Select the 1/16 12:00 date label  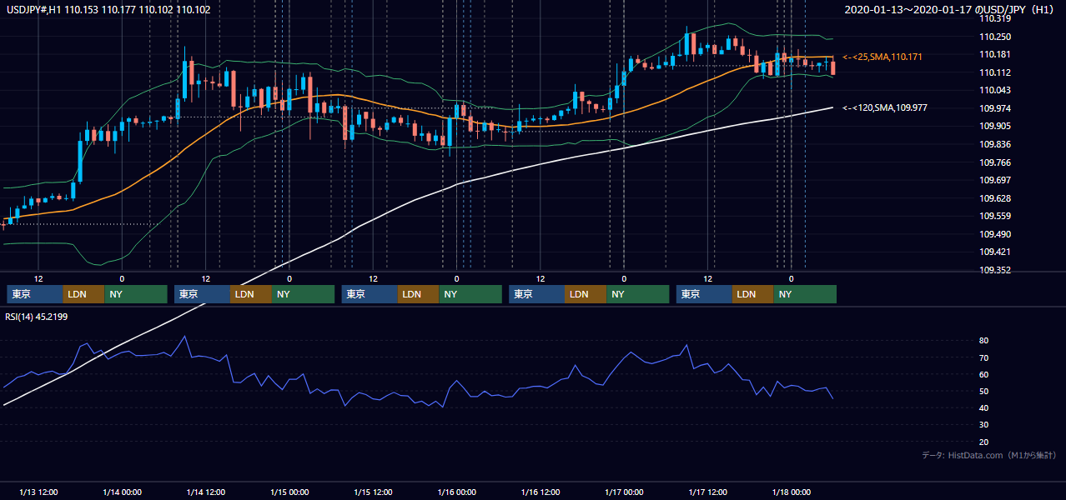541,492
